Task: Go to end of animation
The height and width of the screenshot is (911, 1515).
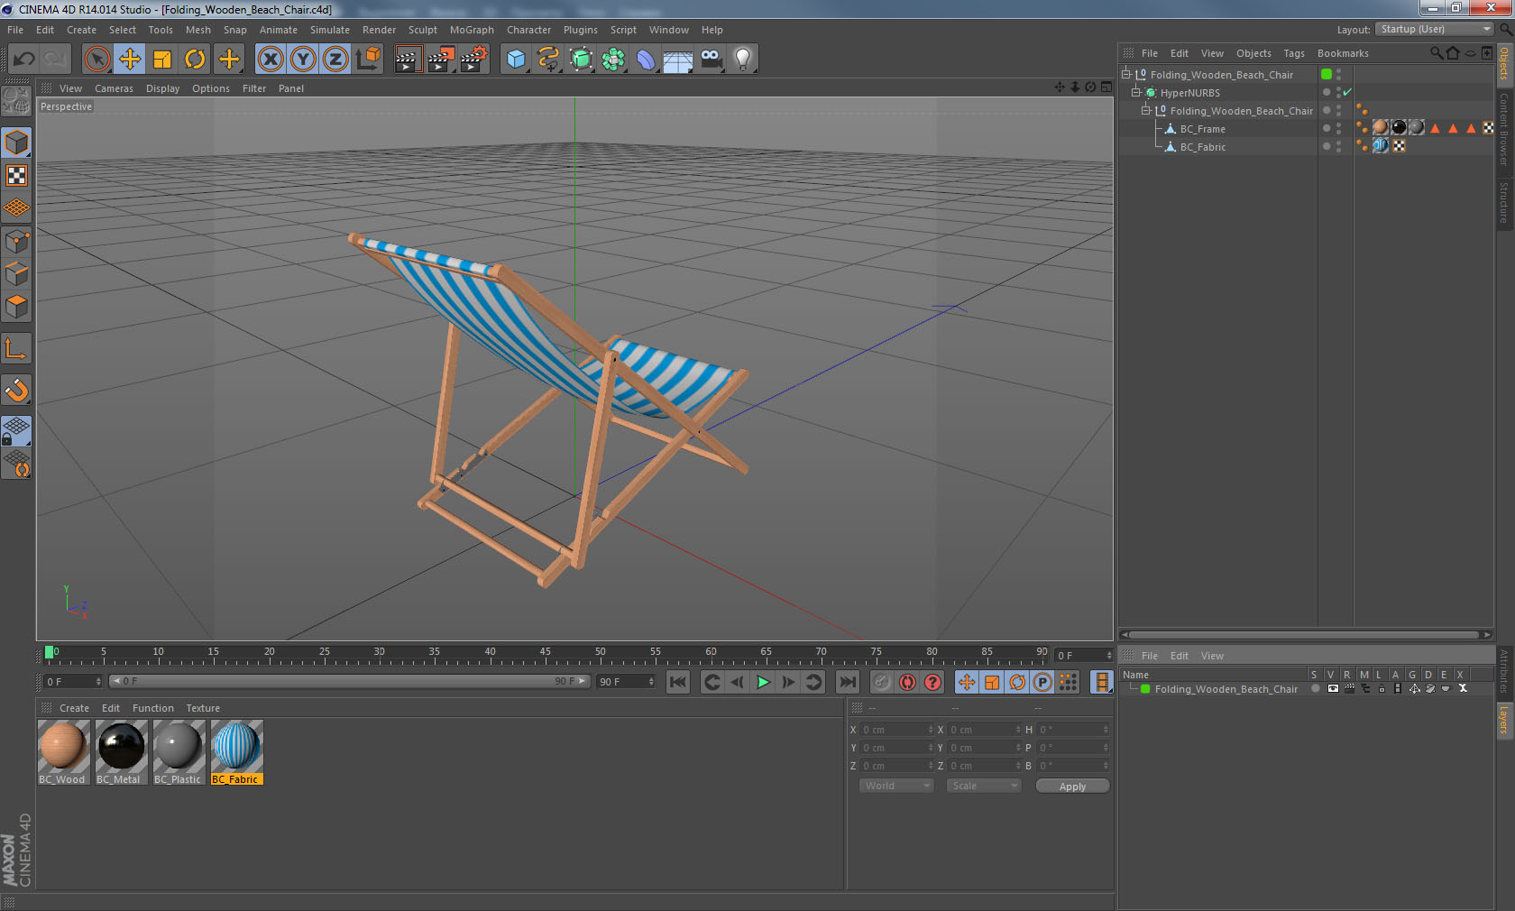Action: (848, 682)
